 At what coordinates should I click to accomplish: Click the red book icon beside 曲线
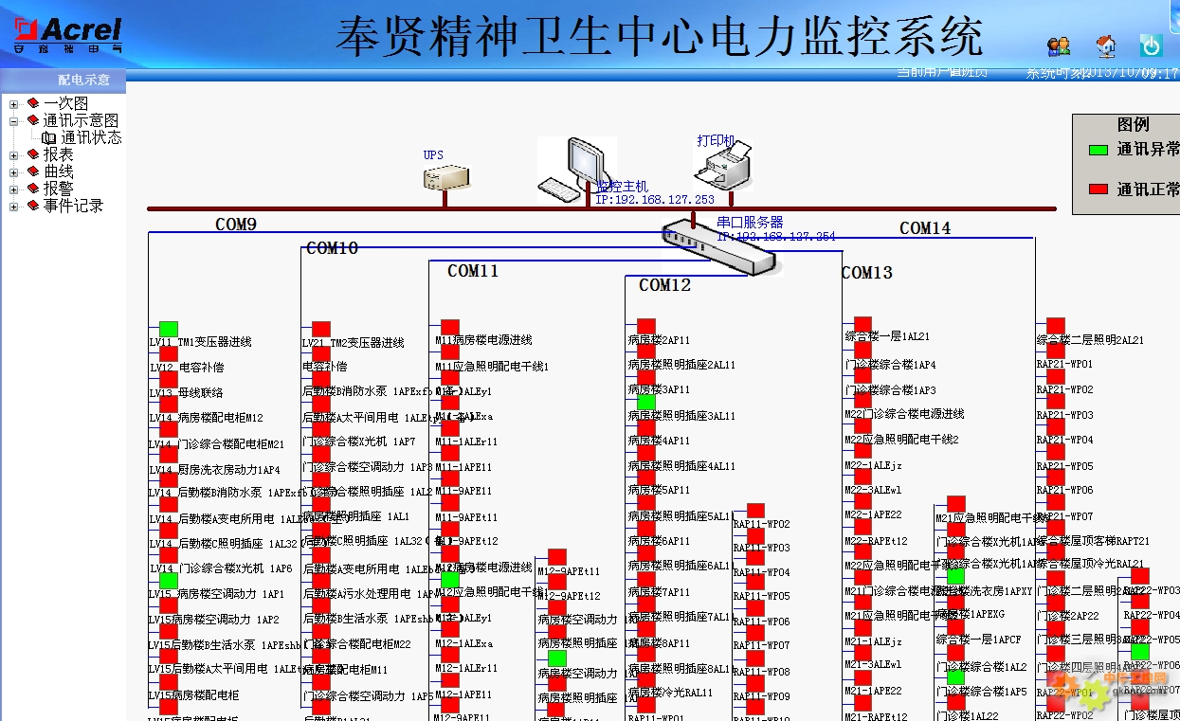tap(33, 171)
